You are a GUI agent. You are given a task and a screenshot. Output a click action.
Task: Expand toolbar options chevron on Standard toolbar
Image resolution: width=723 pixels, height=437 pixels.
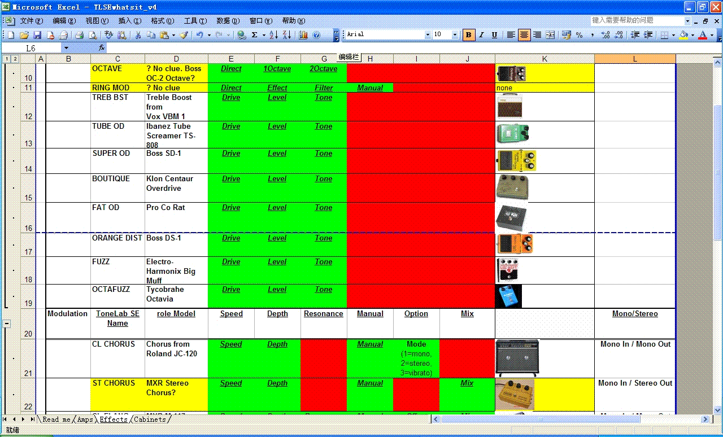coord(336,35)
